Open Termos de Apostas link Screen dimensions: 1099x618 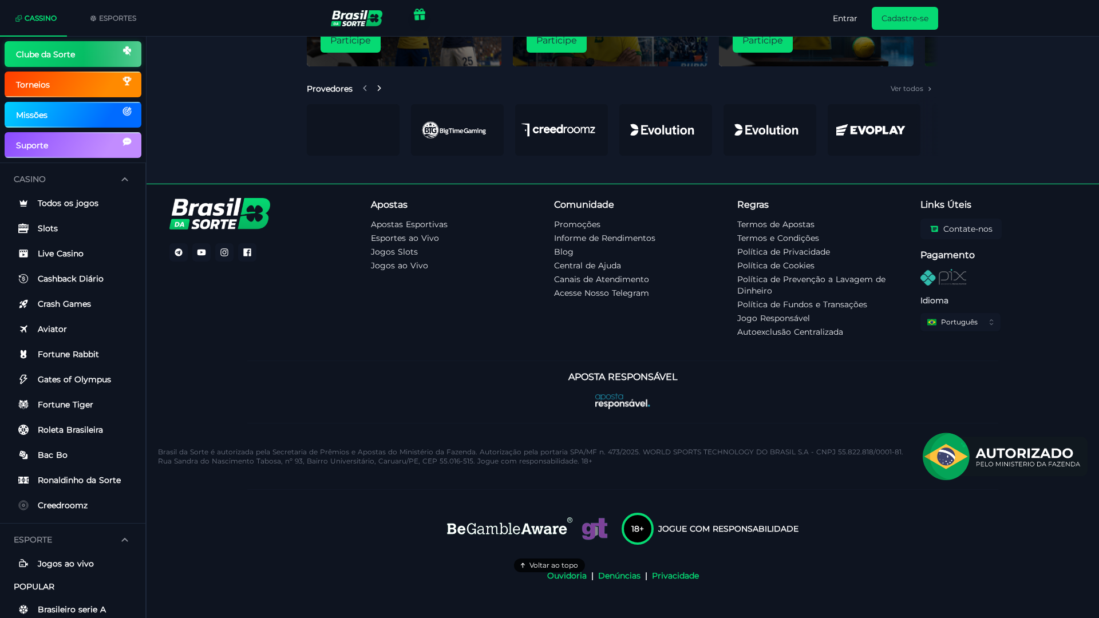(776, 224)
